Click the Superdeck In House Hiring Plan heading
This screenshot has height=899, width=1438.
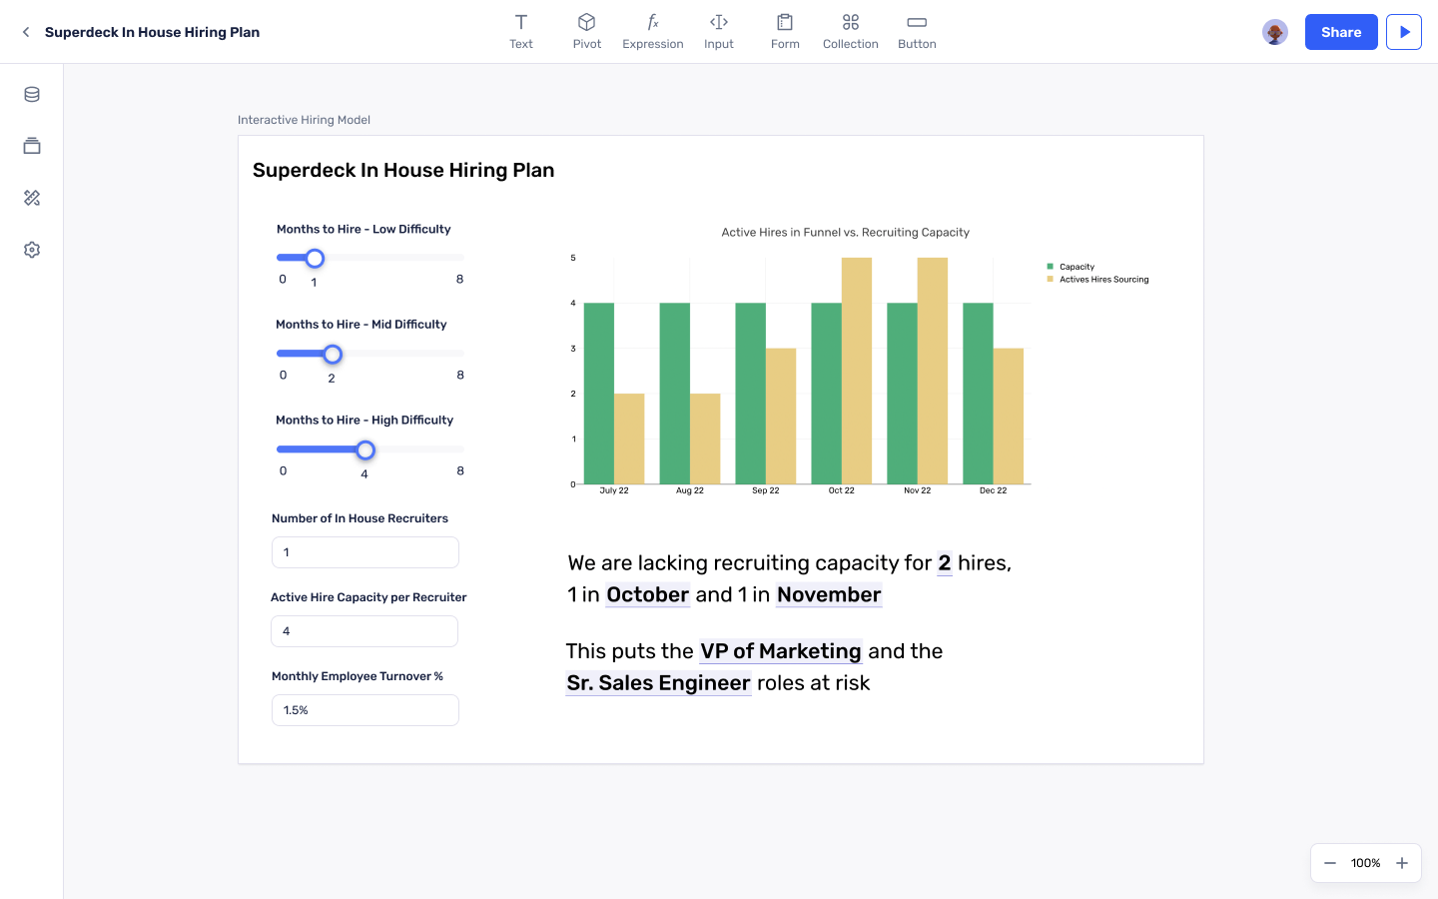click(403, 170)
